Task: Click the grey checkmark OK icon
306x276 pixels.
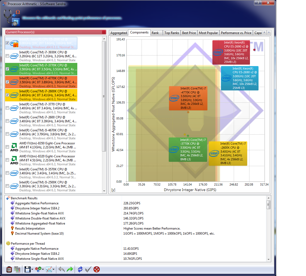Action: tap(88, 269)
